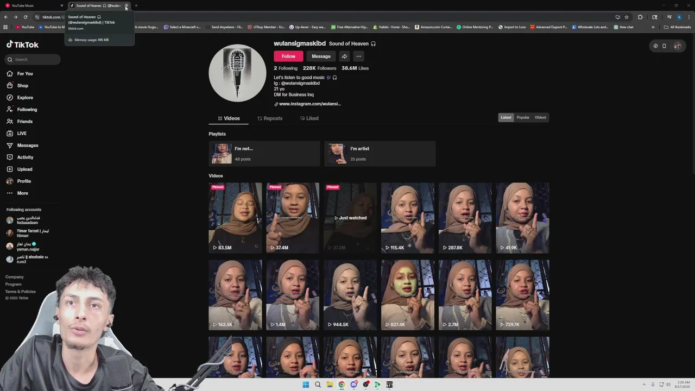Screen dimensions: 695x391
Task: Switch to the Reposts tab
Action: (270, 118)
